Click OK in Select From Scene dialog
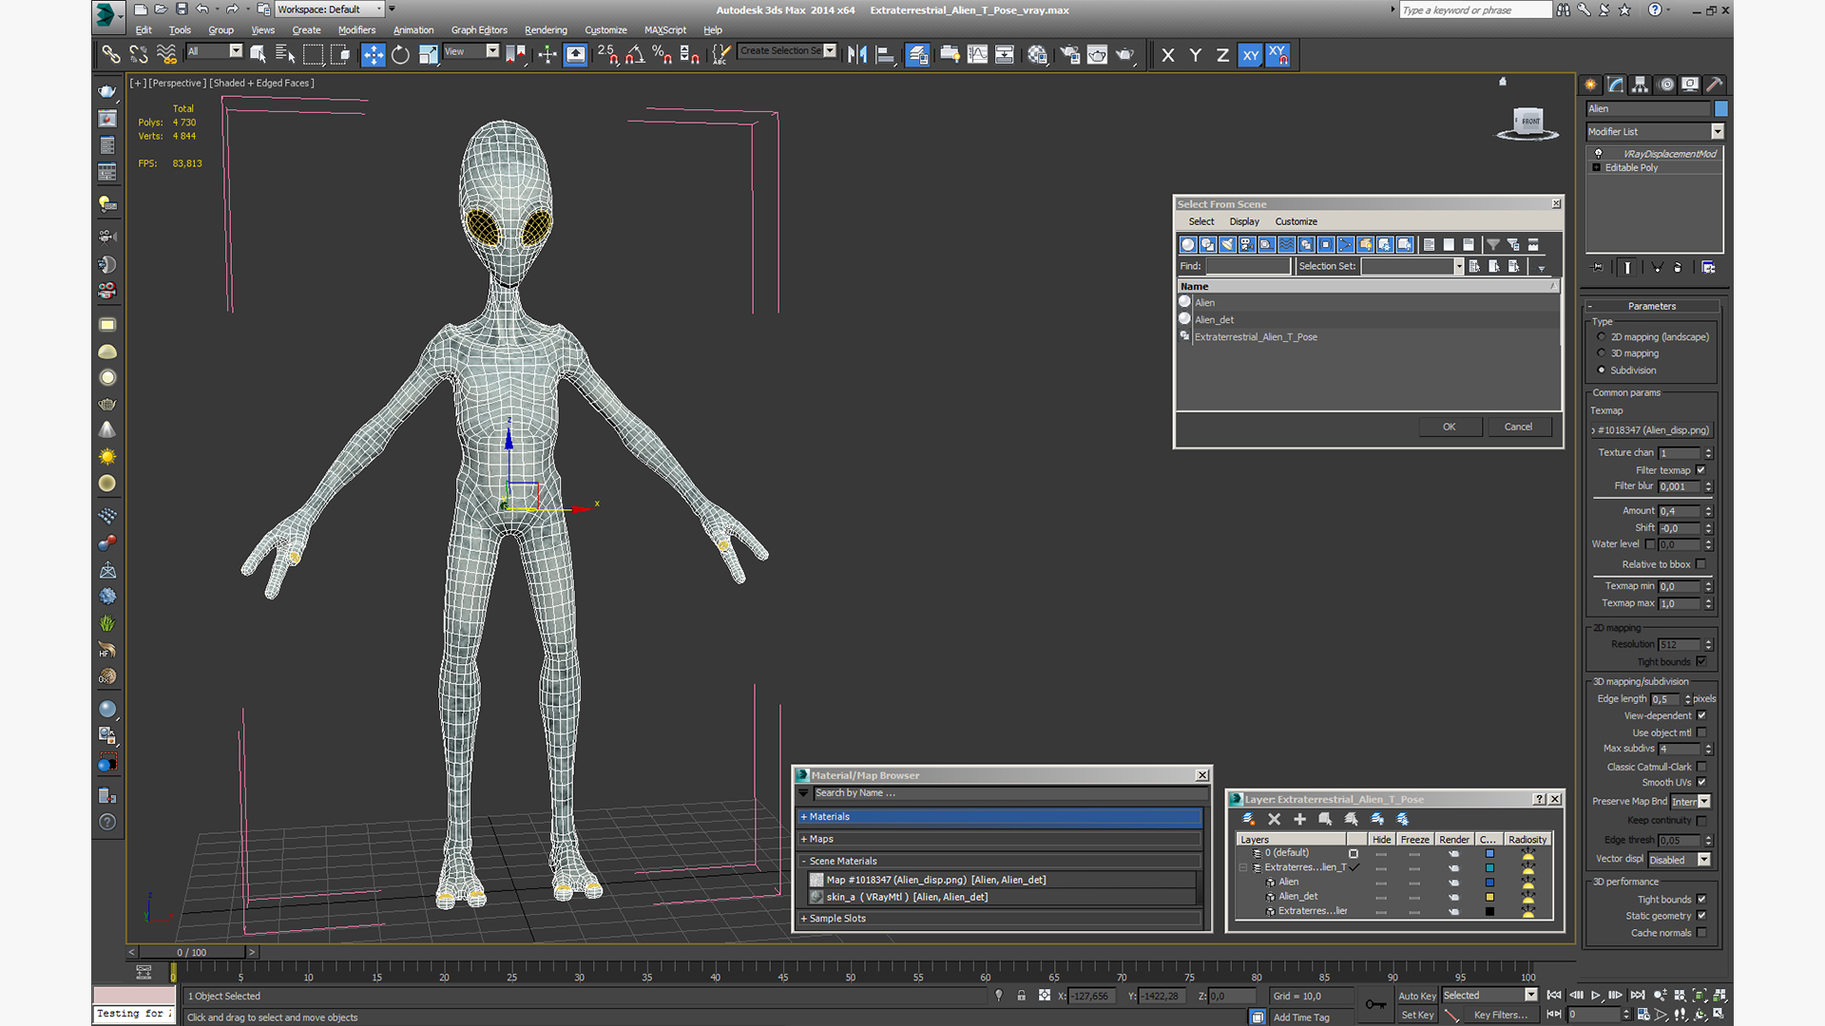The height and width of the screenshot is (1026, 1825). pos(1450,427)
